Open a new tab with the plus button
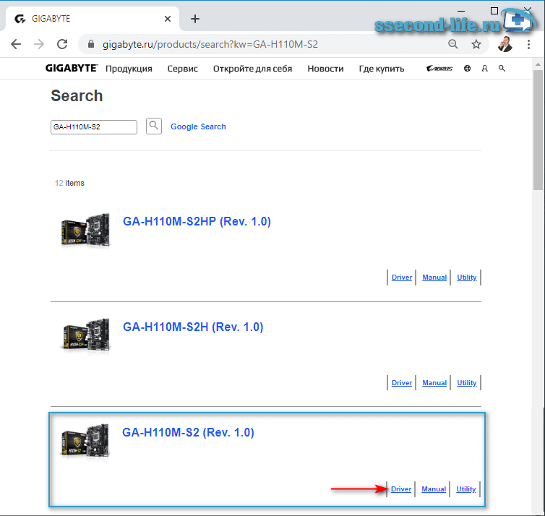This screenshot has width=545, height=516. point(195,19)
